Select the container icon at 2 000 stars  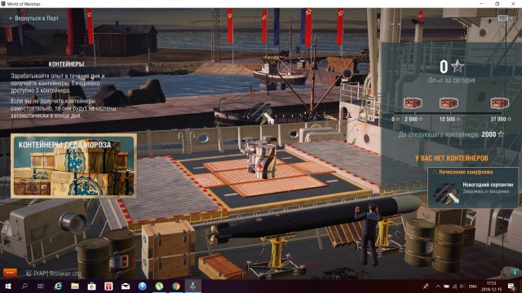413,103
